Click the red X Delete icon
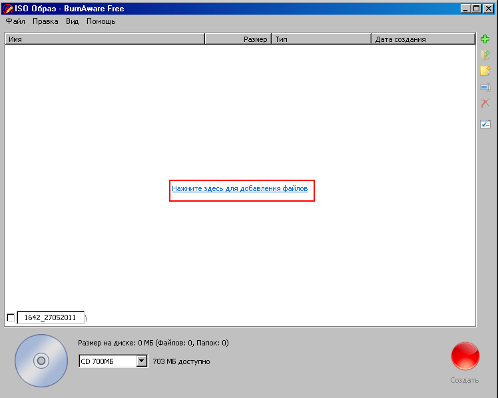Image resolution: width=498 pixels, height=398 pixels. 485,103
